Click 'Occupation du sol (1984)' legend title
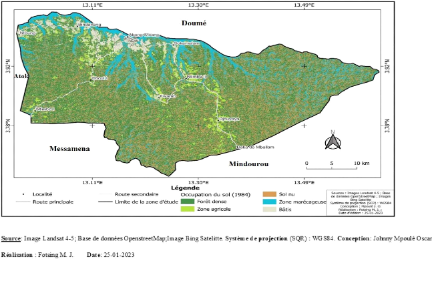Viewport: 432px width, 305px height. (x=216, y=195)
